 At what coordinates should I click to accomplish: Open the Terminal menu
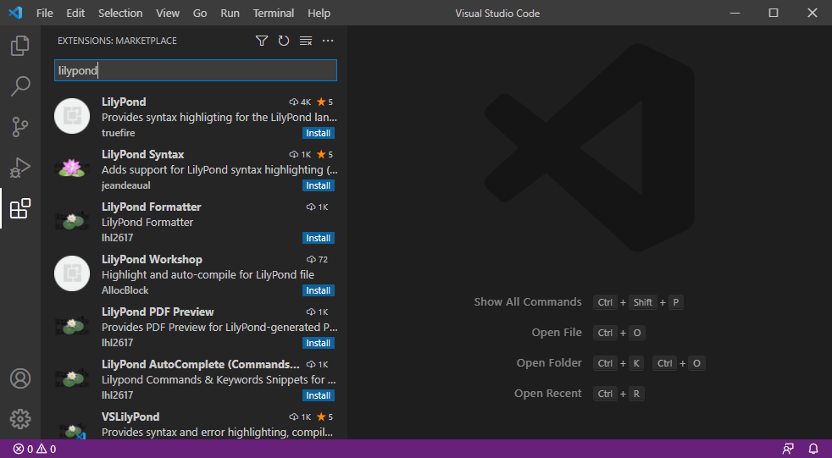[x=274, y=14]
